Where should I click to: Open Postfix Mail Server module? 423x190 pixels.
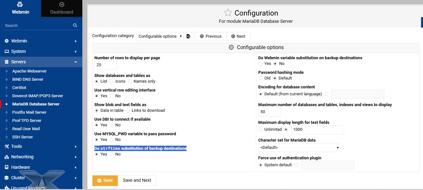pyautogui.click(x=29, y=112)
